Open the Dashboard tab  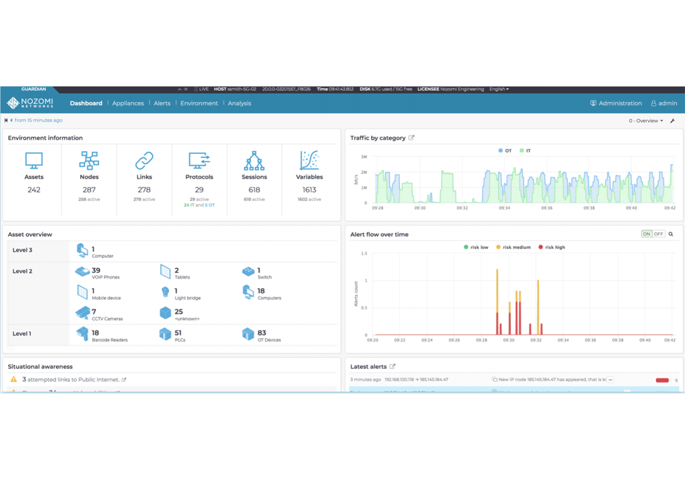pyautogui.click(x=86, y=103)
